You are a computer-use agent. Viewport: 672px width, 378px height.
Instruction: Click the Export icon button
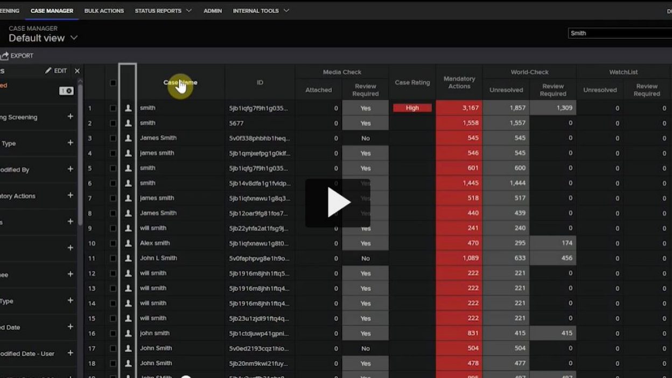[5, 56]
